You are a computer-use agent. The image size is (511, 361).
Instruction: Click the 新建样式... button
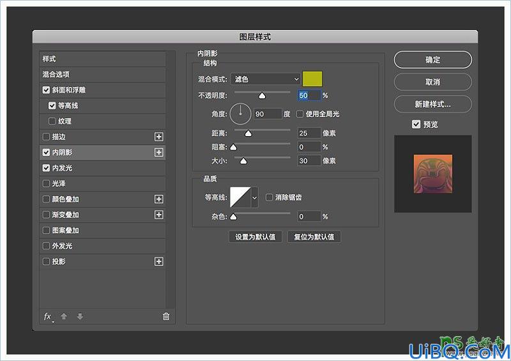click(x=433, y=104)
